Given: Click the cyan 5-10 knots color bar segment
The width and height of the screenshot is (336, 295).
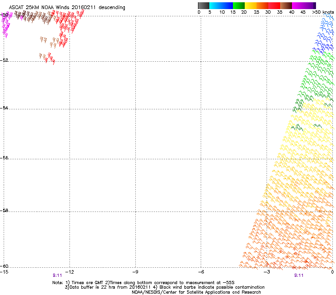Looking at the screenshot, I should coord(215,5).
